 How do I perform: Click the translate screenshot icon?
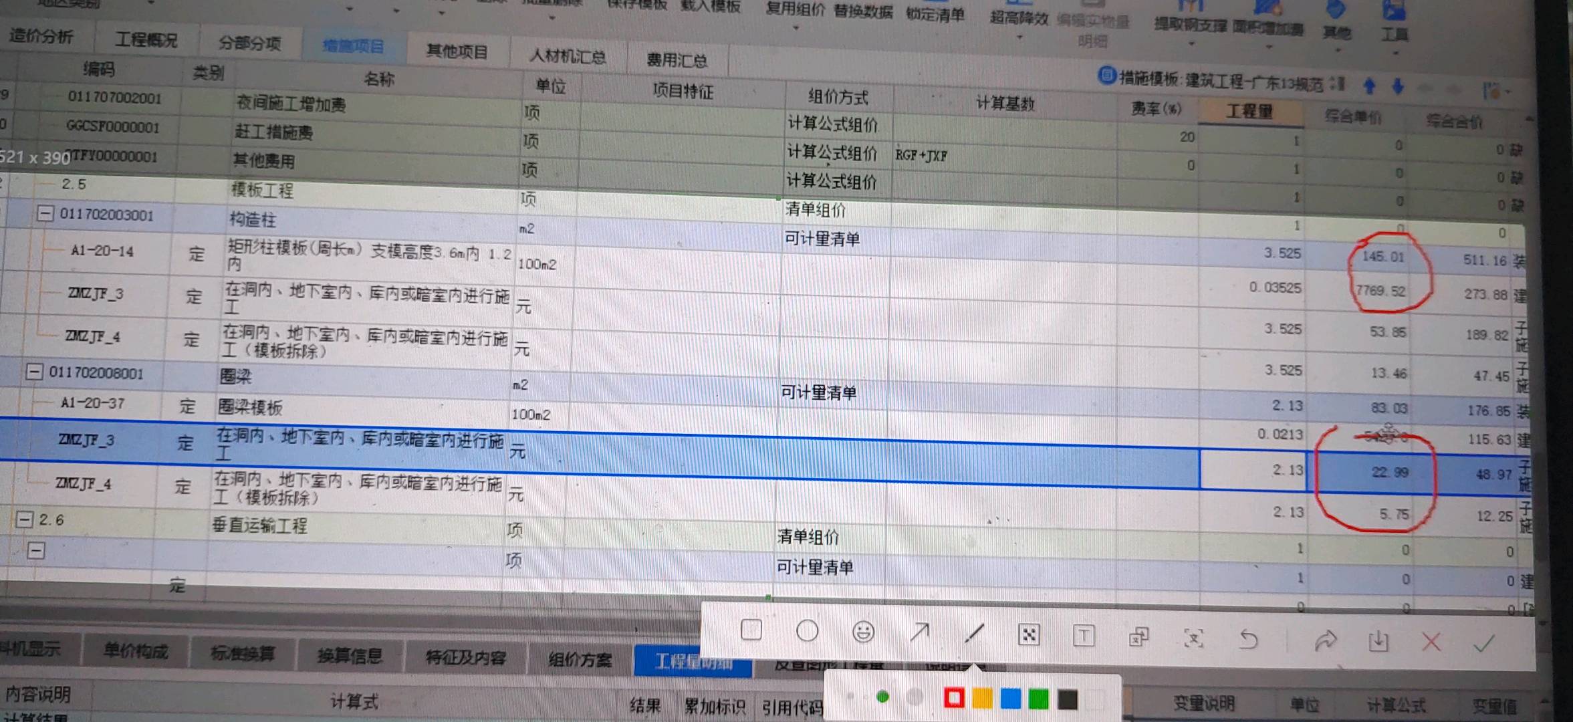pyautogui.click(x=1138, y=637)
